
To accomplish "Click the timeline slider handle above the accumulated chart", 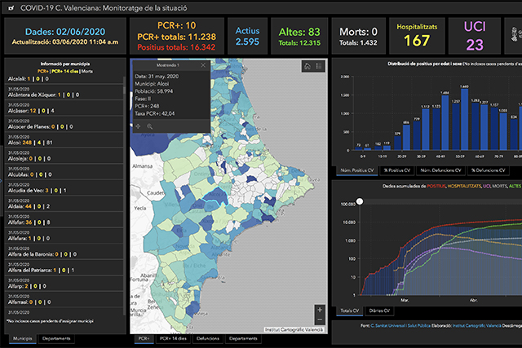I will click(x=360, y=201).
